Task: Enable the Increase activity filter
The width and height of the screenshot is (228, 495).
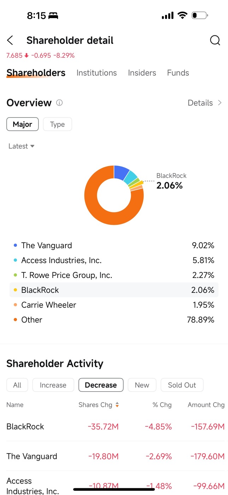Action: 53,385
